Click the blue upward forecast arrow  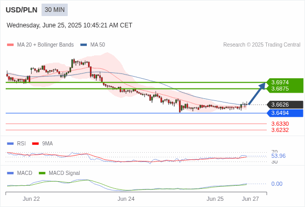tap(257, 94)
